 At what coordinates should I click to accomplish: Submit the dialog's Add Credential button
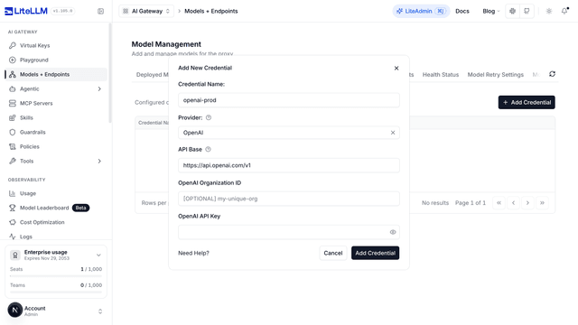click(376, 253)
